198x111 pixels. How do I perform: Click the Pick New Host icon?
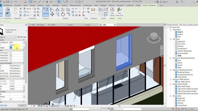119,12
